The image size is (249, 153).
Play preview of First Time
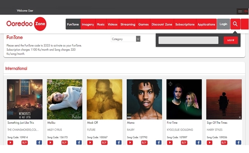point(170,143)
